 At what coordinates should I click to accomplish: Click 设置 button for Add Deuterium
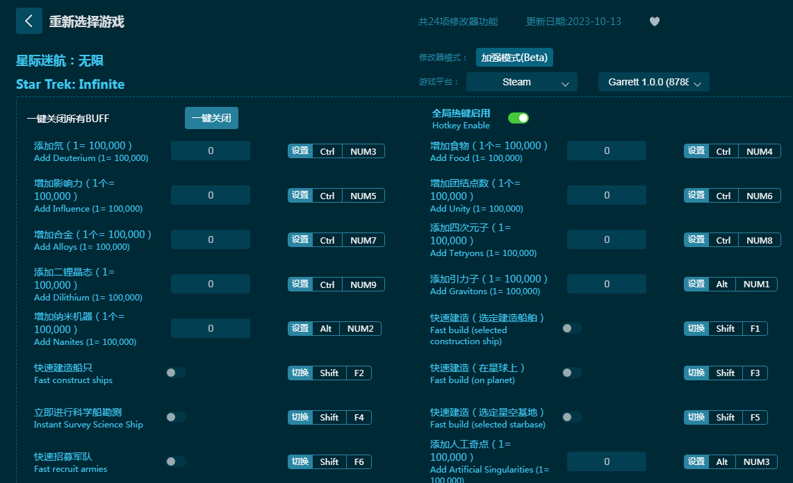coord(300,151)
